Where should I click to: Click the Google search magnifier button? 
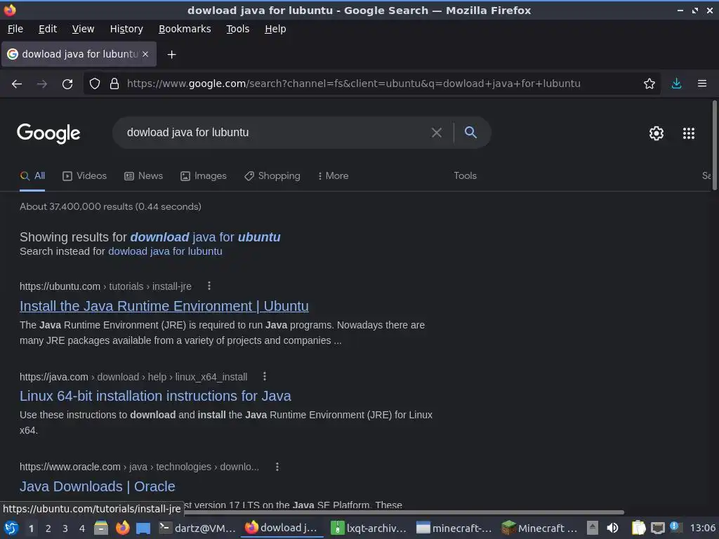pos(470,133)
